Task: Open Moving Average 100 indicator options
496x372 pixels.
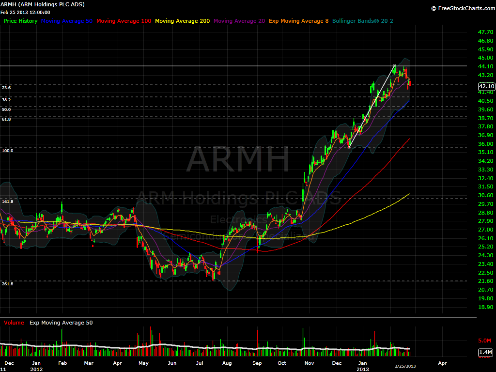Action: tap(123, 21)
